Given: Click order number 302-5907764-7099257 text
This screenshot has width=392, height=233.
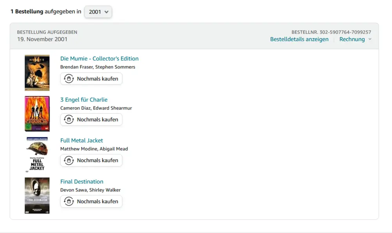Looking at the screenshot, I should click(x=345, y=32).
